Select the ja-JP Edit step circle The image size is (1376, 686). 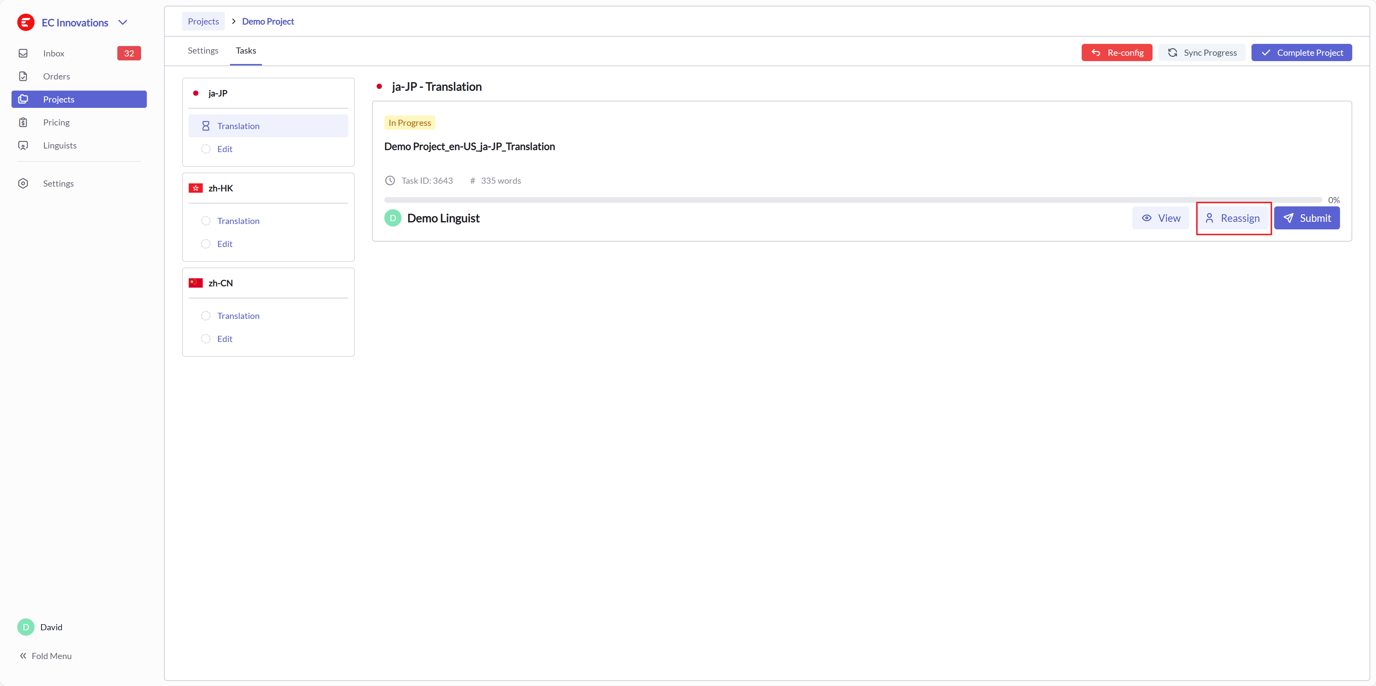coord(206,149)
